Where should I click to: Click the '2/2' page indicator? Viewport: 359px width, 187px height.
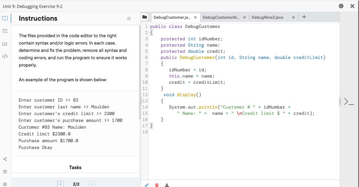click(x=76, y=184)
